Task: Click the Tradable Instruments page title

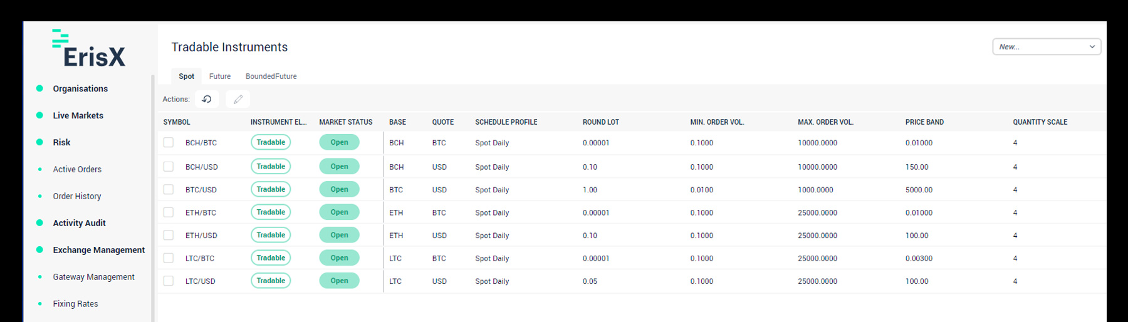Action: pos(229,47)
